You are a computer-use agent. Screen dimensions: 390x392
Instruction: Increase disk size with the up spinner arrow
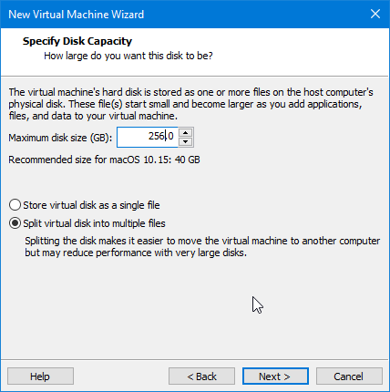click(185, 133)
